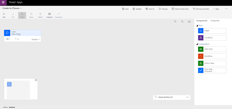Screen dimensions: 232x109
Task: Switch to the Components tab
Action: click(x=202, y=21)
